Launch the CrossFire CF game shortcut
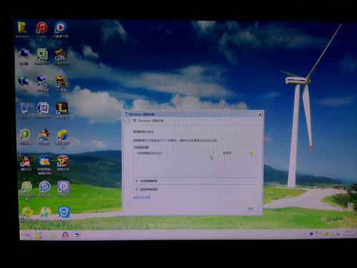This screenshot has width=357, height=268. point(63,163)
